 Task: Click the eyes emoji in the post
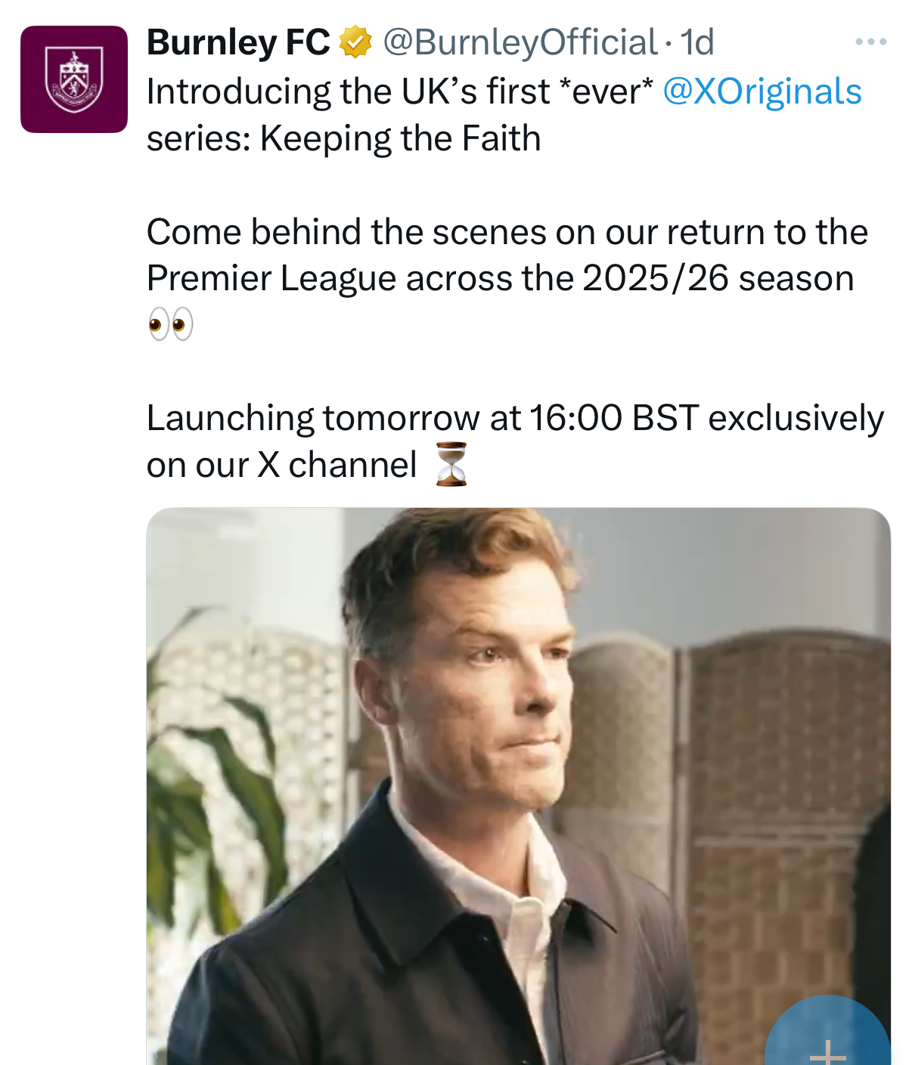point(171,324)
